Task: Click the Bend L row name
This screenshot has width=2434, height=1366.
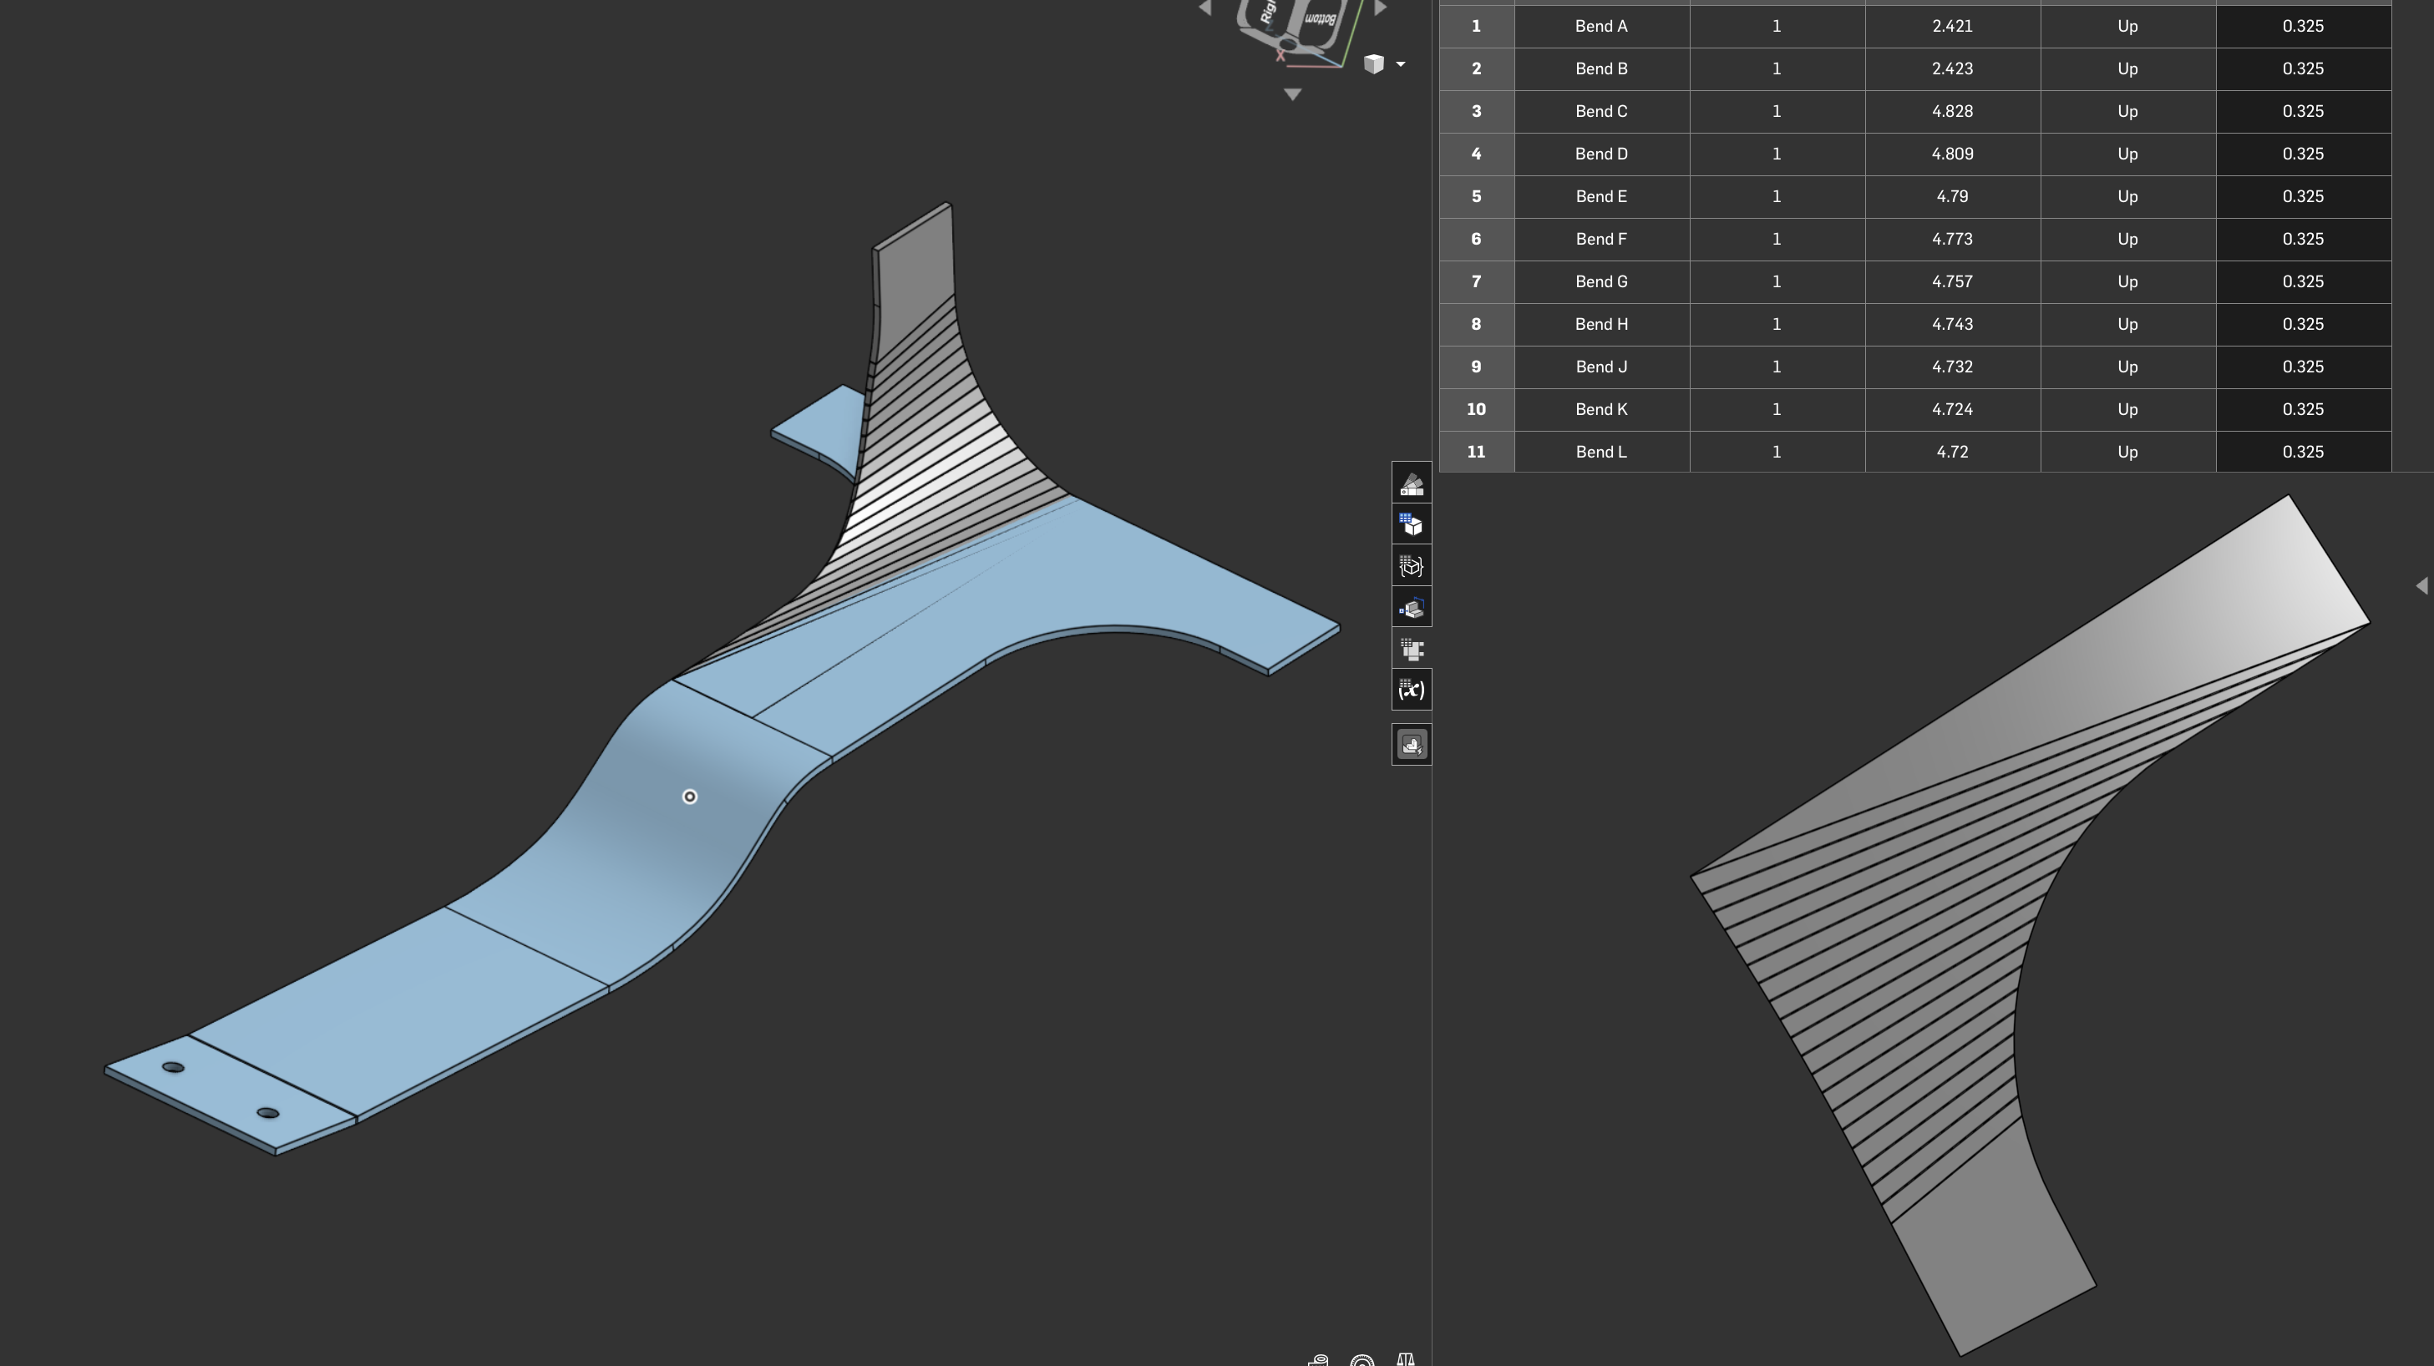Action: [x=1601, y=452]
